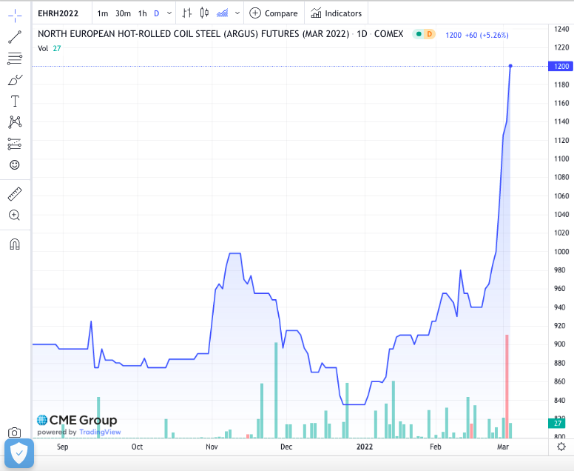Viewport: 574px width, 471px height.
Task: Select the crosshair cursor tool
Action: [x=14, y=15]
